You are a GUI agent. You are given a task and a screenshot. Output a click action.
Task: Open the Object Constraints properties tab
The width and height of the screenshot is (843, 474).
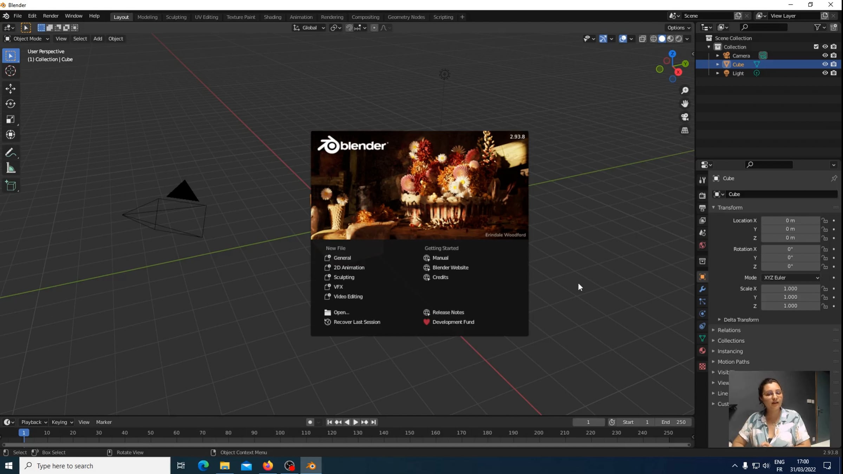[702, 326]
